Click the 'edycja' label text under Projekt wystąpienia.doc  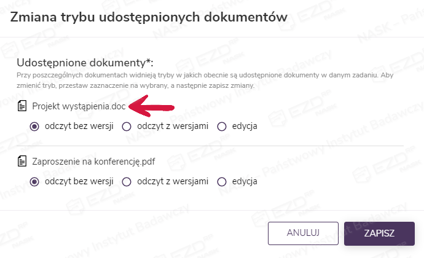(245, 127)
